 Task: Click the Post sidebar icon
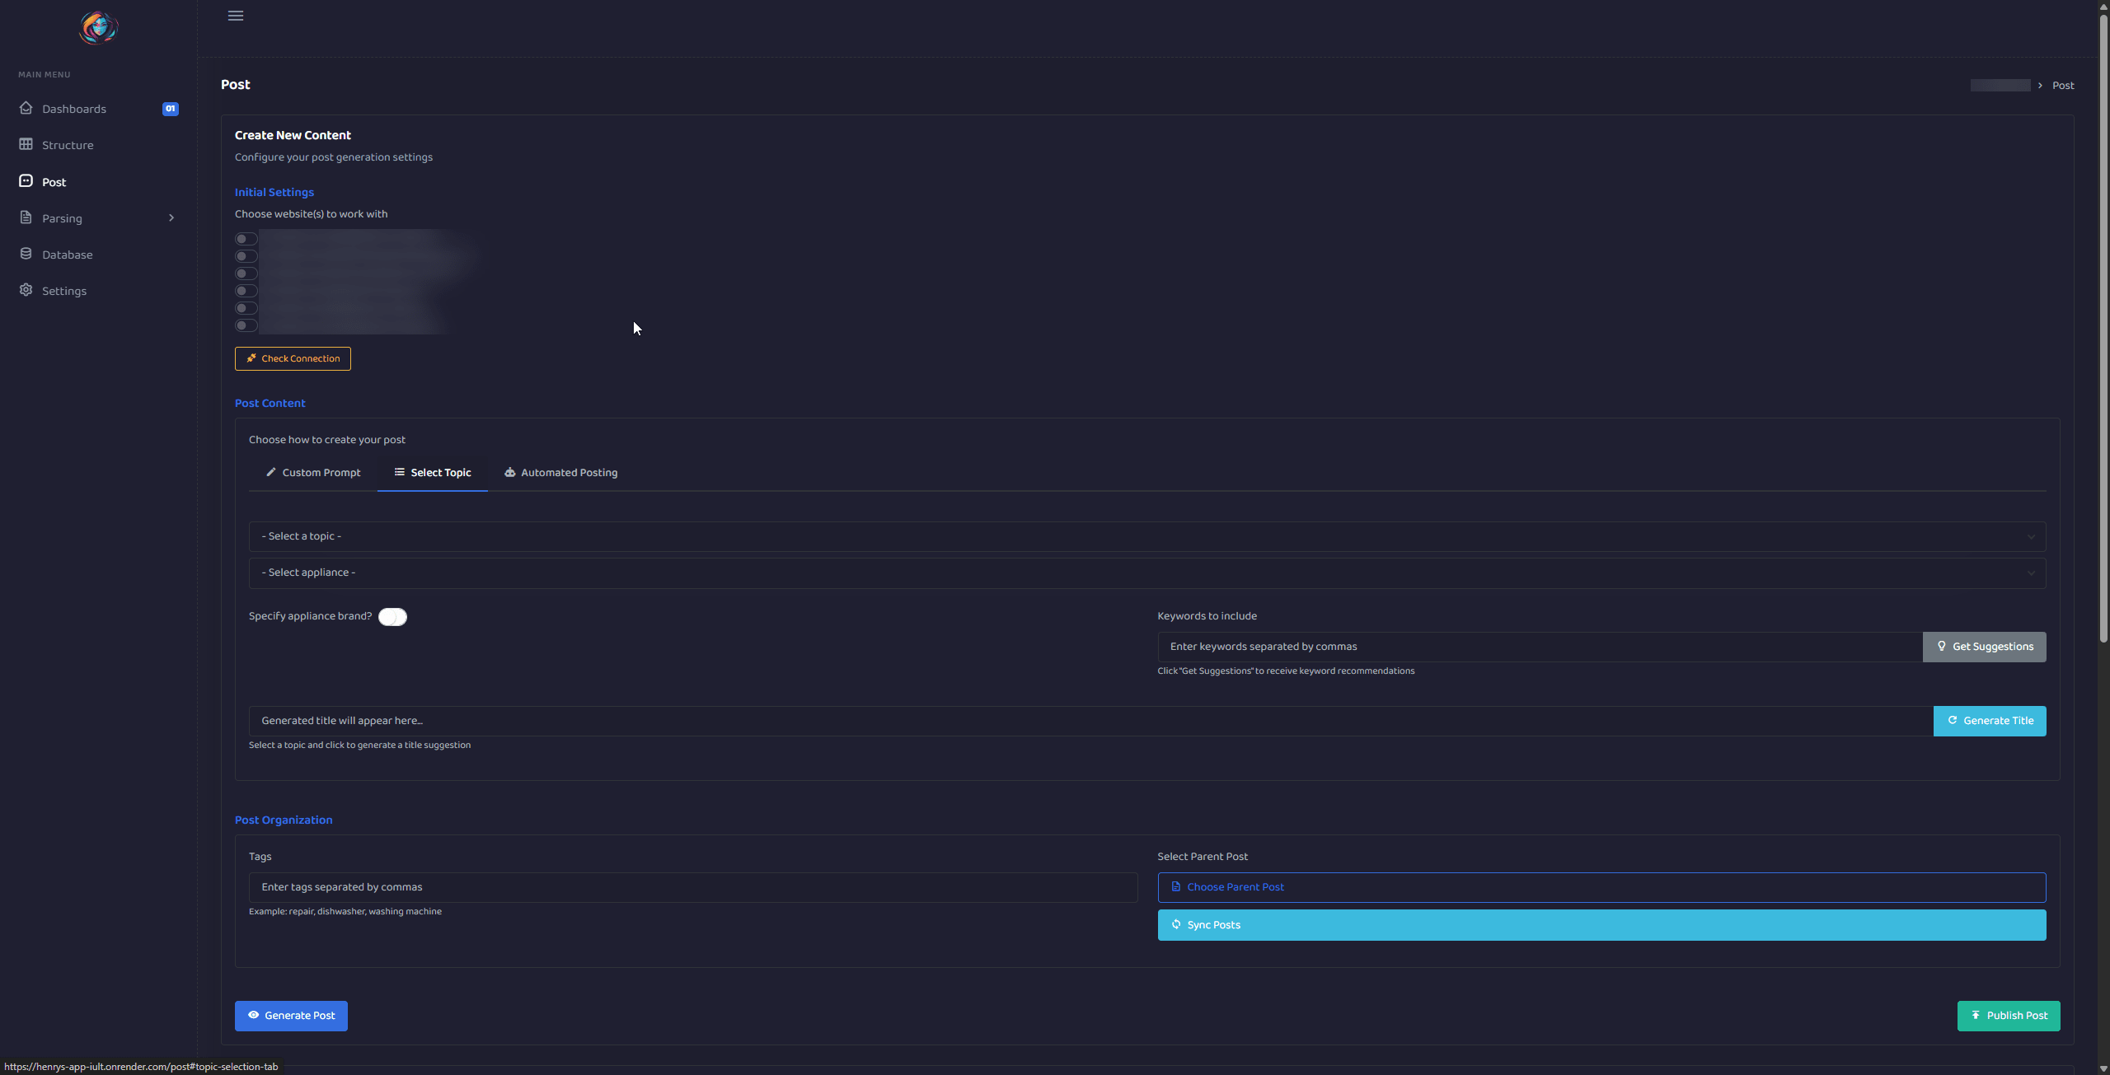pyautogui.click(x=26, y=181)
